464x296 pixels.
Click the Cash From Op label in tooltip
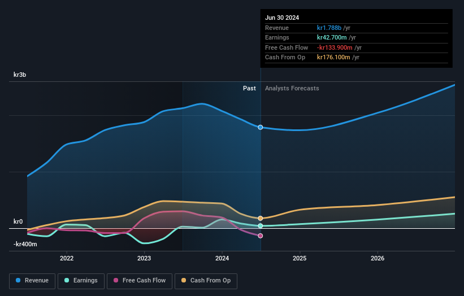[285, 58]
